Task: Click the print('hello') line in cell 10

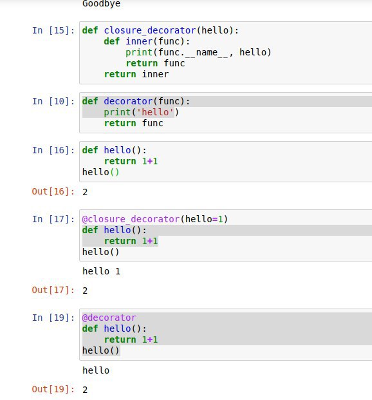Action: (x=141, y=112)
